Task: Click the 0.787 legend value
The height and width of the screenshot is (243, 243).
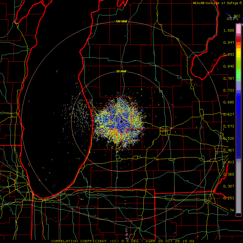Action: [x=229, y=78]
